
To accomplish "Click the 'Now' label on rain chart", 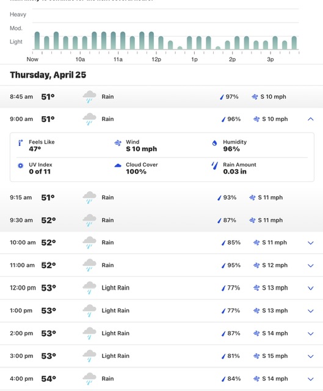I will click(x=32, y=59).
